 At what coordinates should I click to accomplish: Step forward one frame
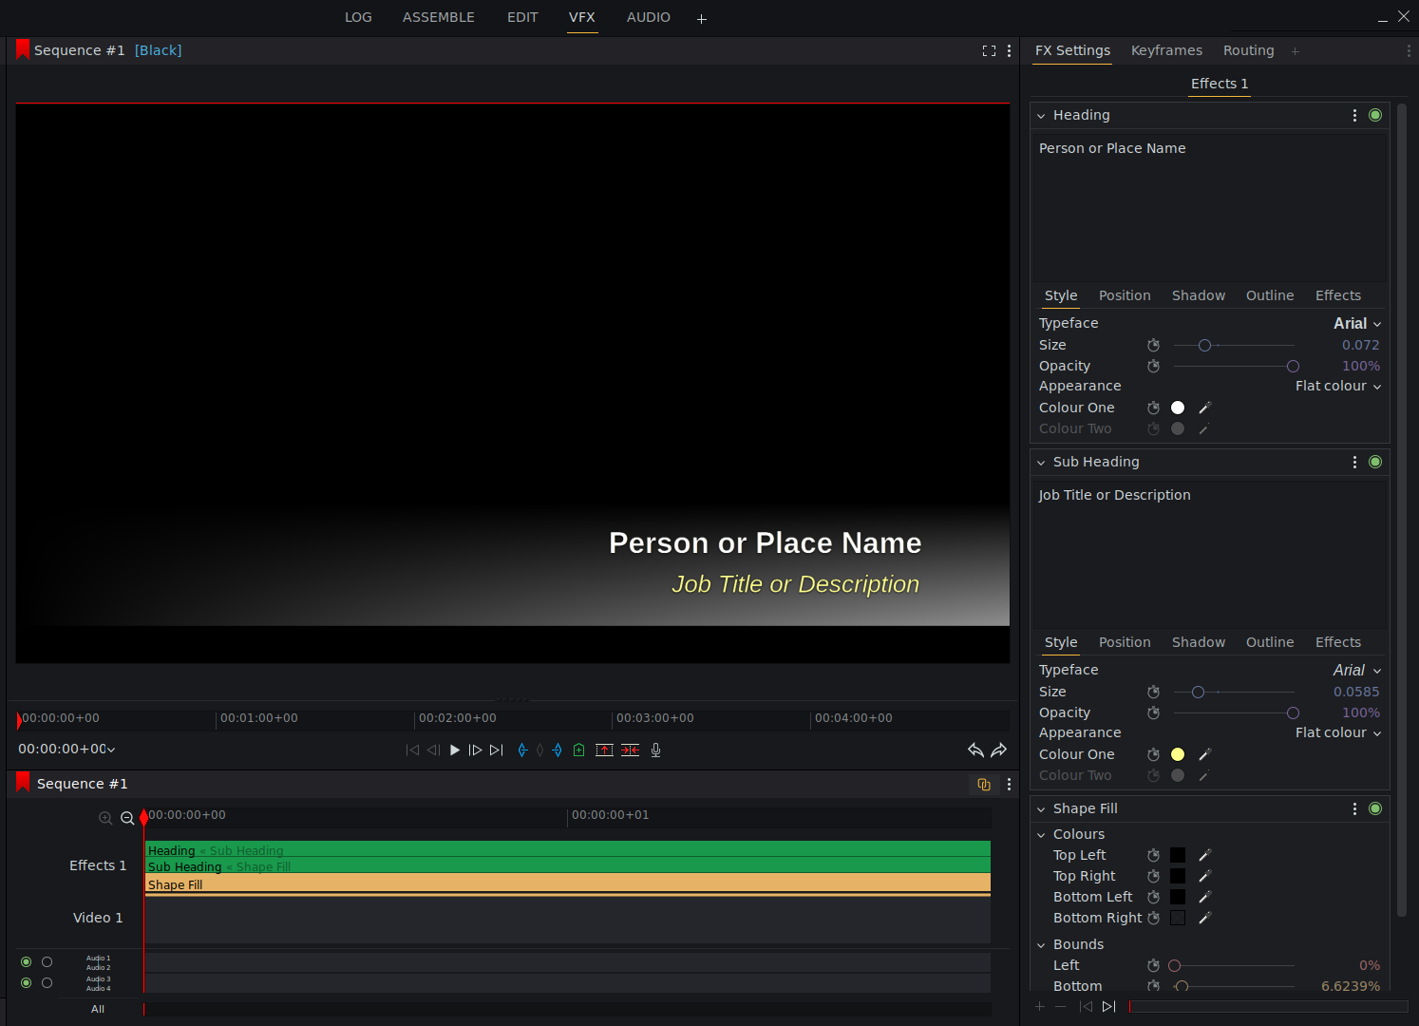click(x=476, y=750)
